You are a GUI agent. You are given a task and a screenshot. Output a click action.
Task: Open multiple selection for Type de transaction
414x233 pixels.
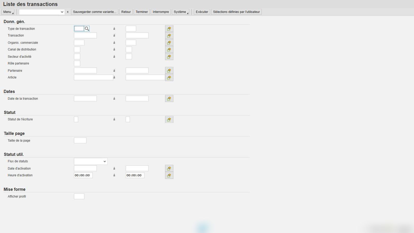(169, 28)
